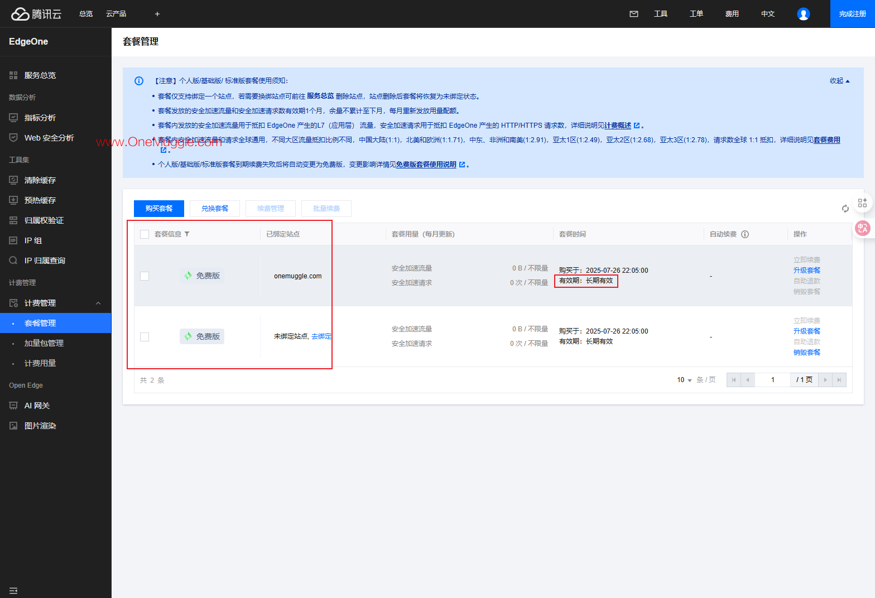Show the auto-renewal info tooltip icon
The width and height of the screenshot is (875, 598).
point(745,234)
